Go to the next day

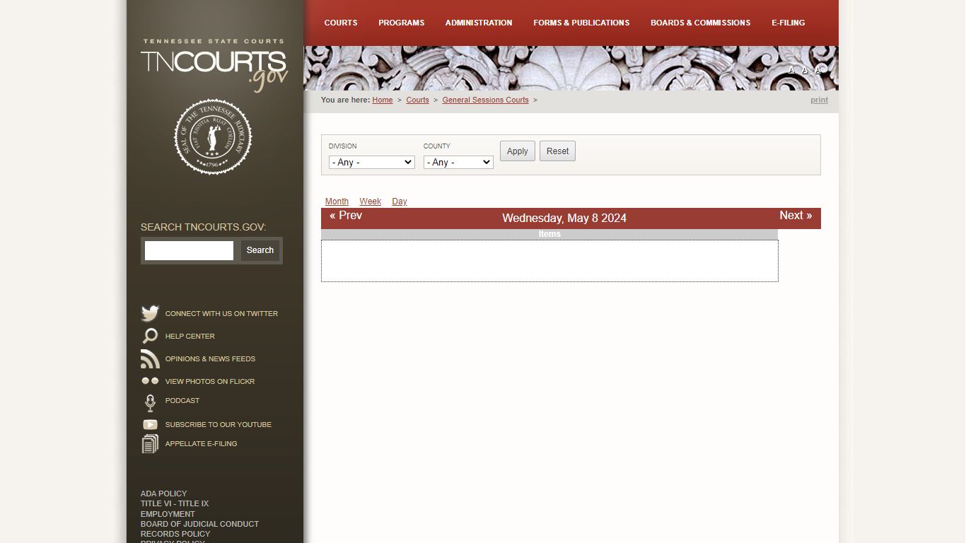(796, 216)
